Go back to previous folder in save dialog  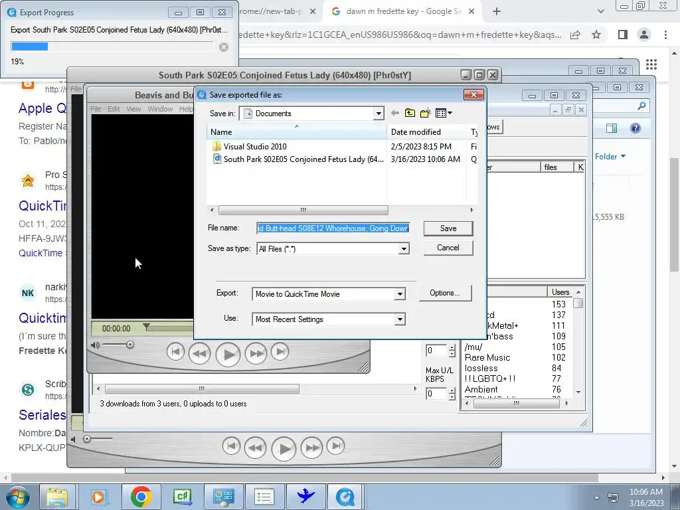pyautogui.click(x=394, y=113)
